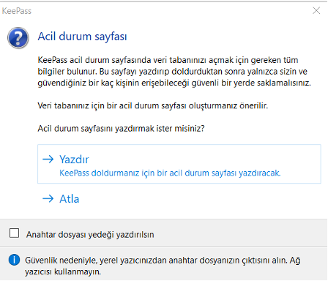
Task: Click the 'Acil durum sayfası' heading
Action: click(x=82, y=37)
